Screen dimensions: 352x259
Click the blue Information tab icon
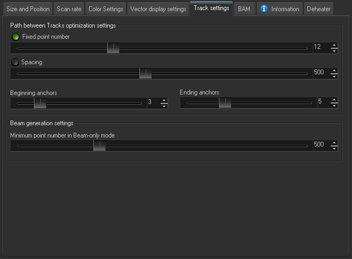(264, 9)
